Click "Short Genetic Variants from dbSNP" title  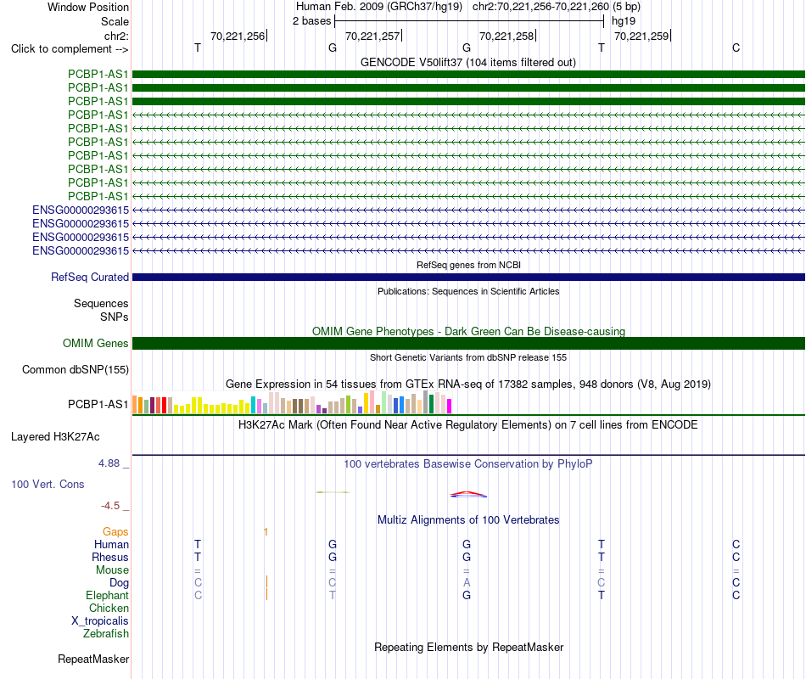(468, 357)
